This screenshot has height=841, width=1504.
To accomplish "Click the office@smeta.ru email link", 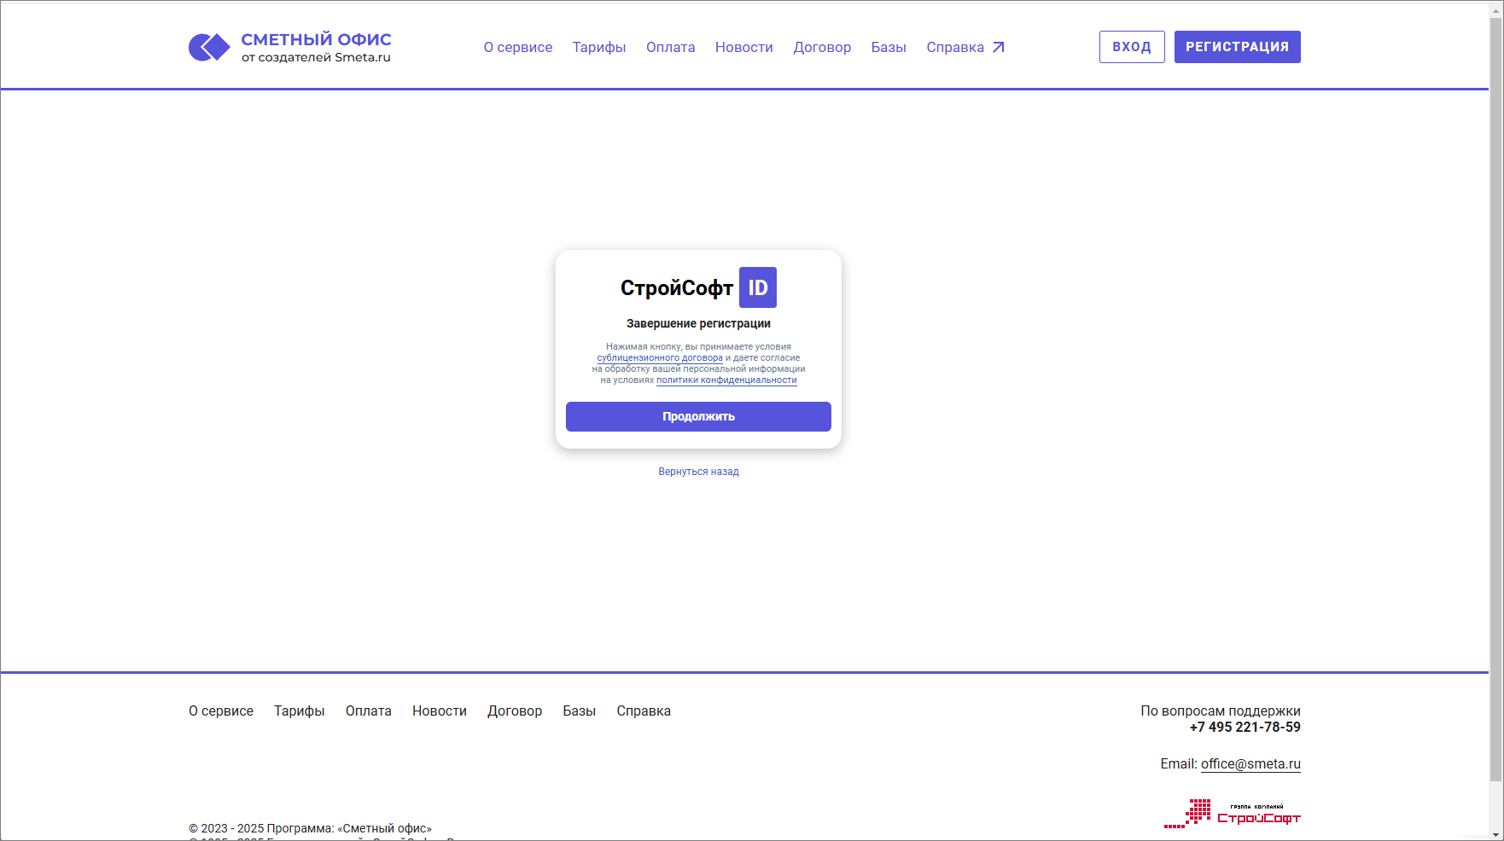I will tap(1250, 764).
